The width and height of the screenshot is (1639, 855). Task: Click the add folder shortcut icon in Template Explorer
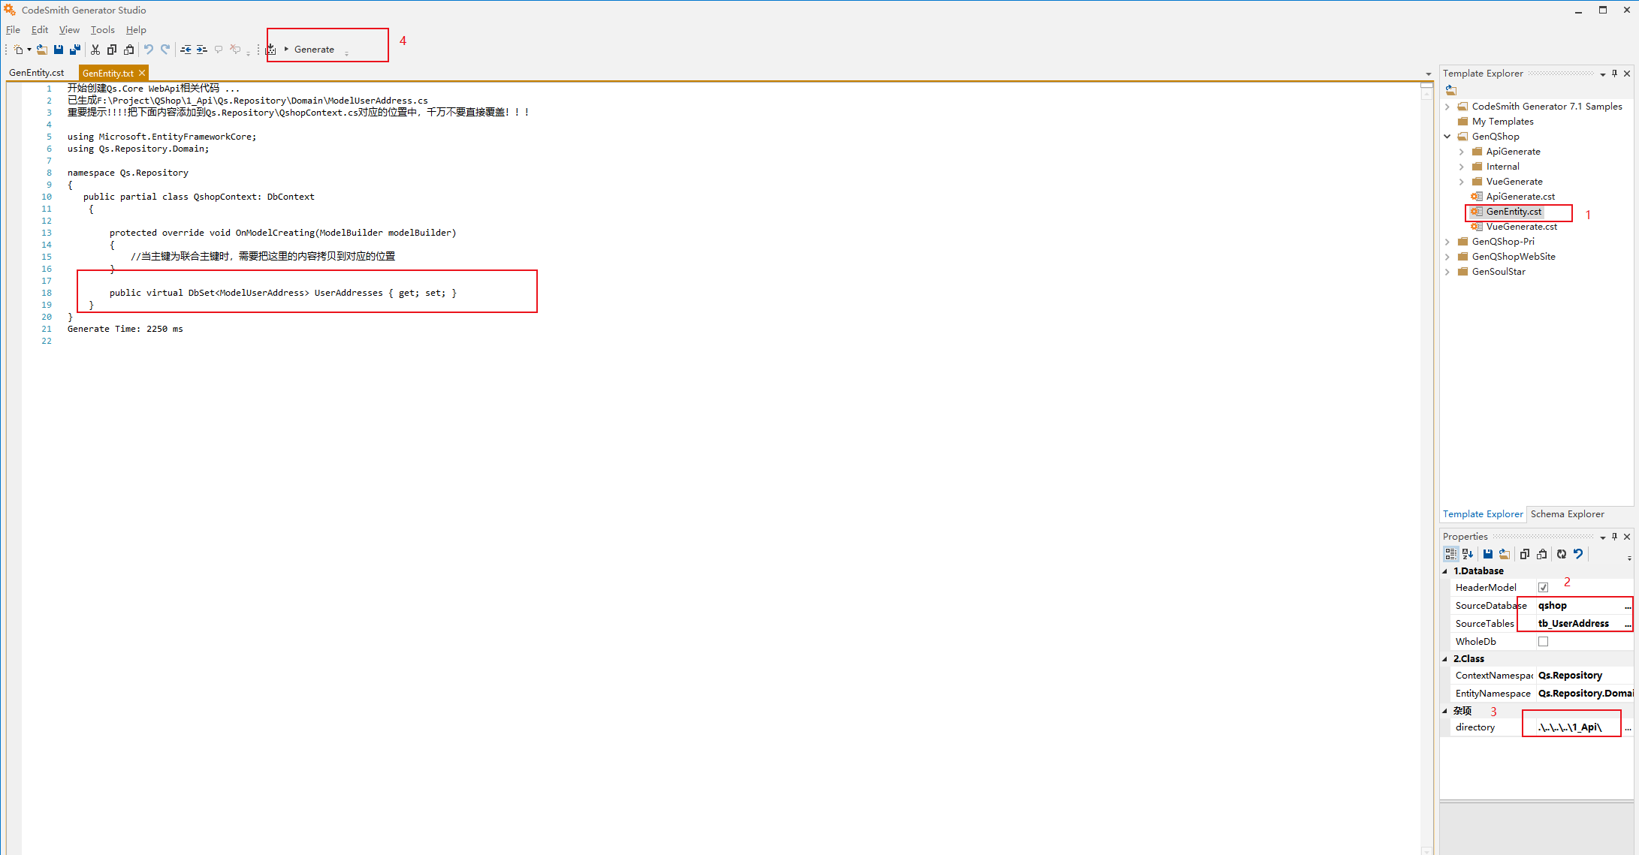click(x=1451, y=90)
